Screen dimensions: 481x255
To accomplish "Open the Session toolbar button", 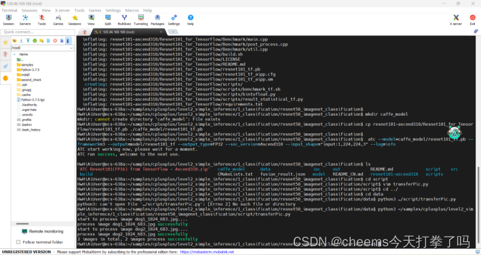I will tap(8, 20).
